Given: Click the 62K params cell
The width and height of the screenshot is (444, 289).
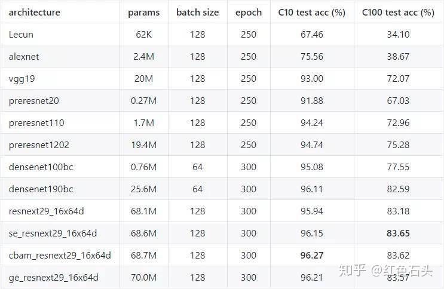Looking at the screenshot, I should (143, 35).
